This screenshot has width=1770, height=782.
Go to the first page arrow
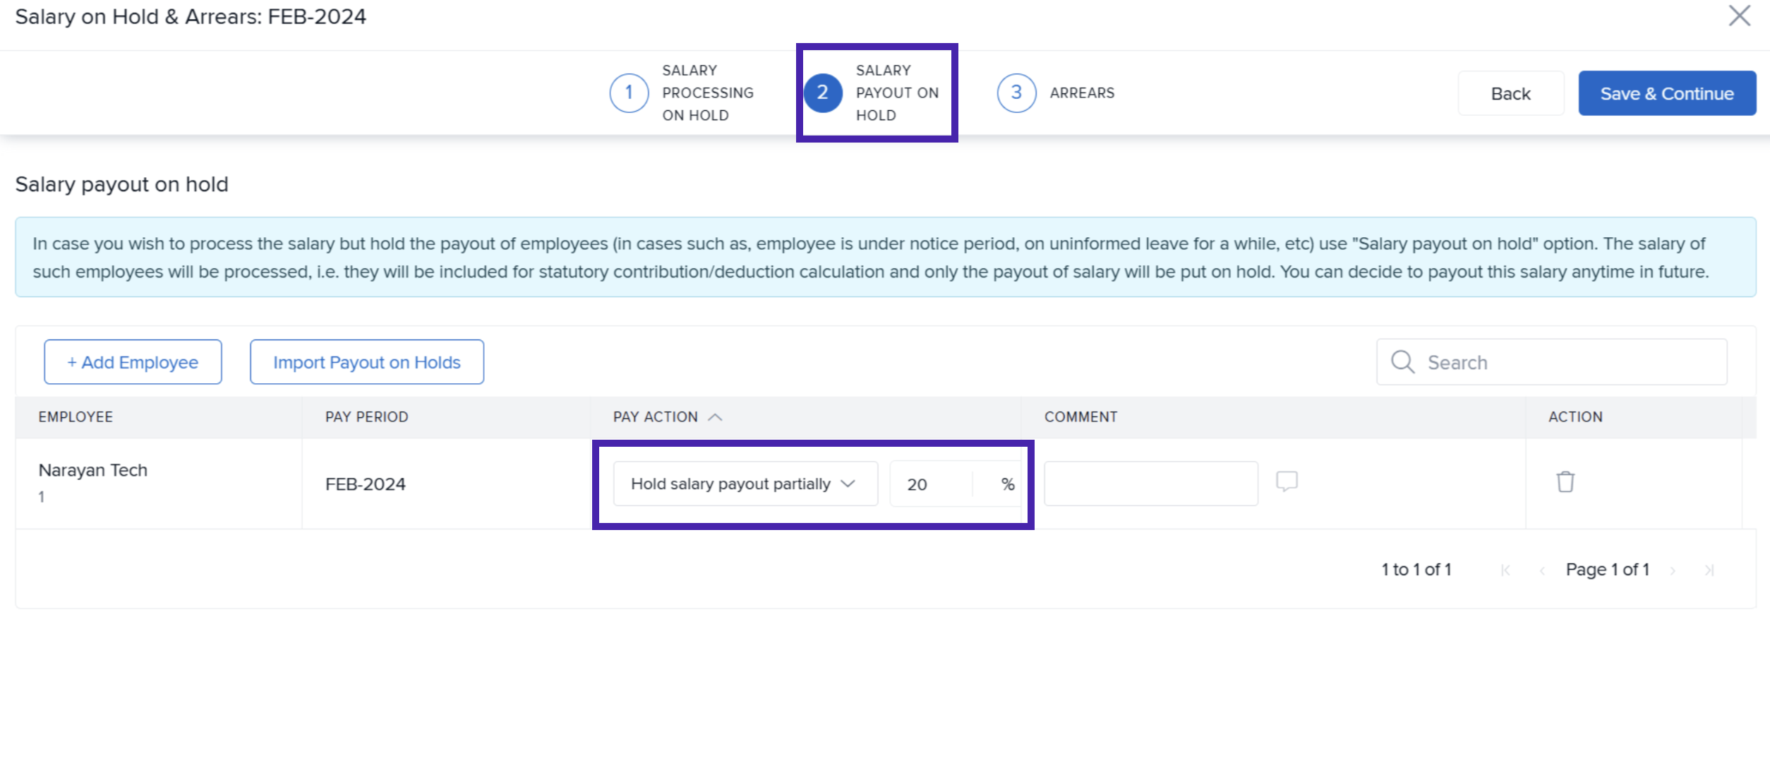point(1505,570)
